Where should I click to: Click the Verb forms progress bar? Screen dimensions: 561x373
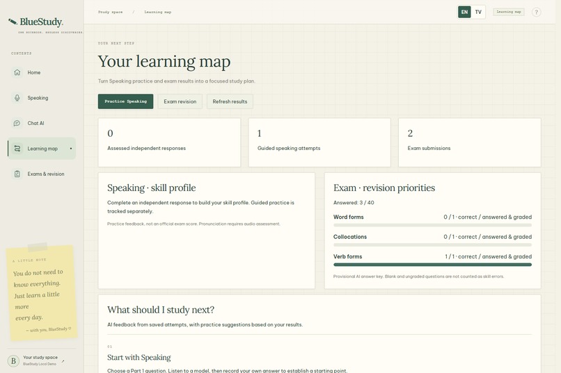432,265
